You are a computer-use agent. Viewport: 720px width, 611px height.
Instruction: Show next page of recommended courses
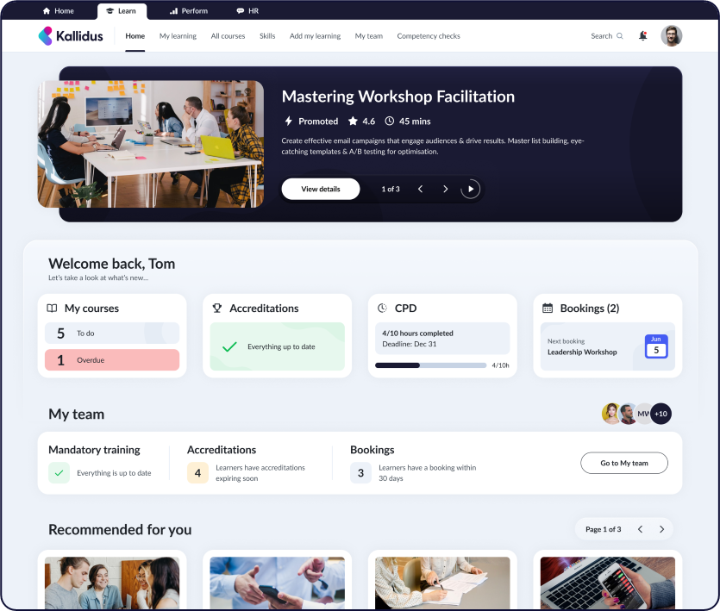click(x=661, y=529)
